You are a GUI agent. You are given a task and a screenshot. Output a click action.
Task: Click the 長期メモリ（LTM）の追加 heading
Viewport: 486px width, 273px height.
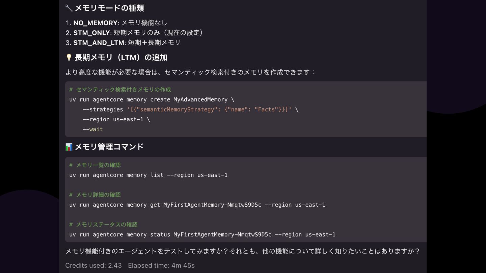(121, 58)
